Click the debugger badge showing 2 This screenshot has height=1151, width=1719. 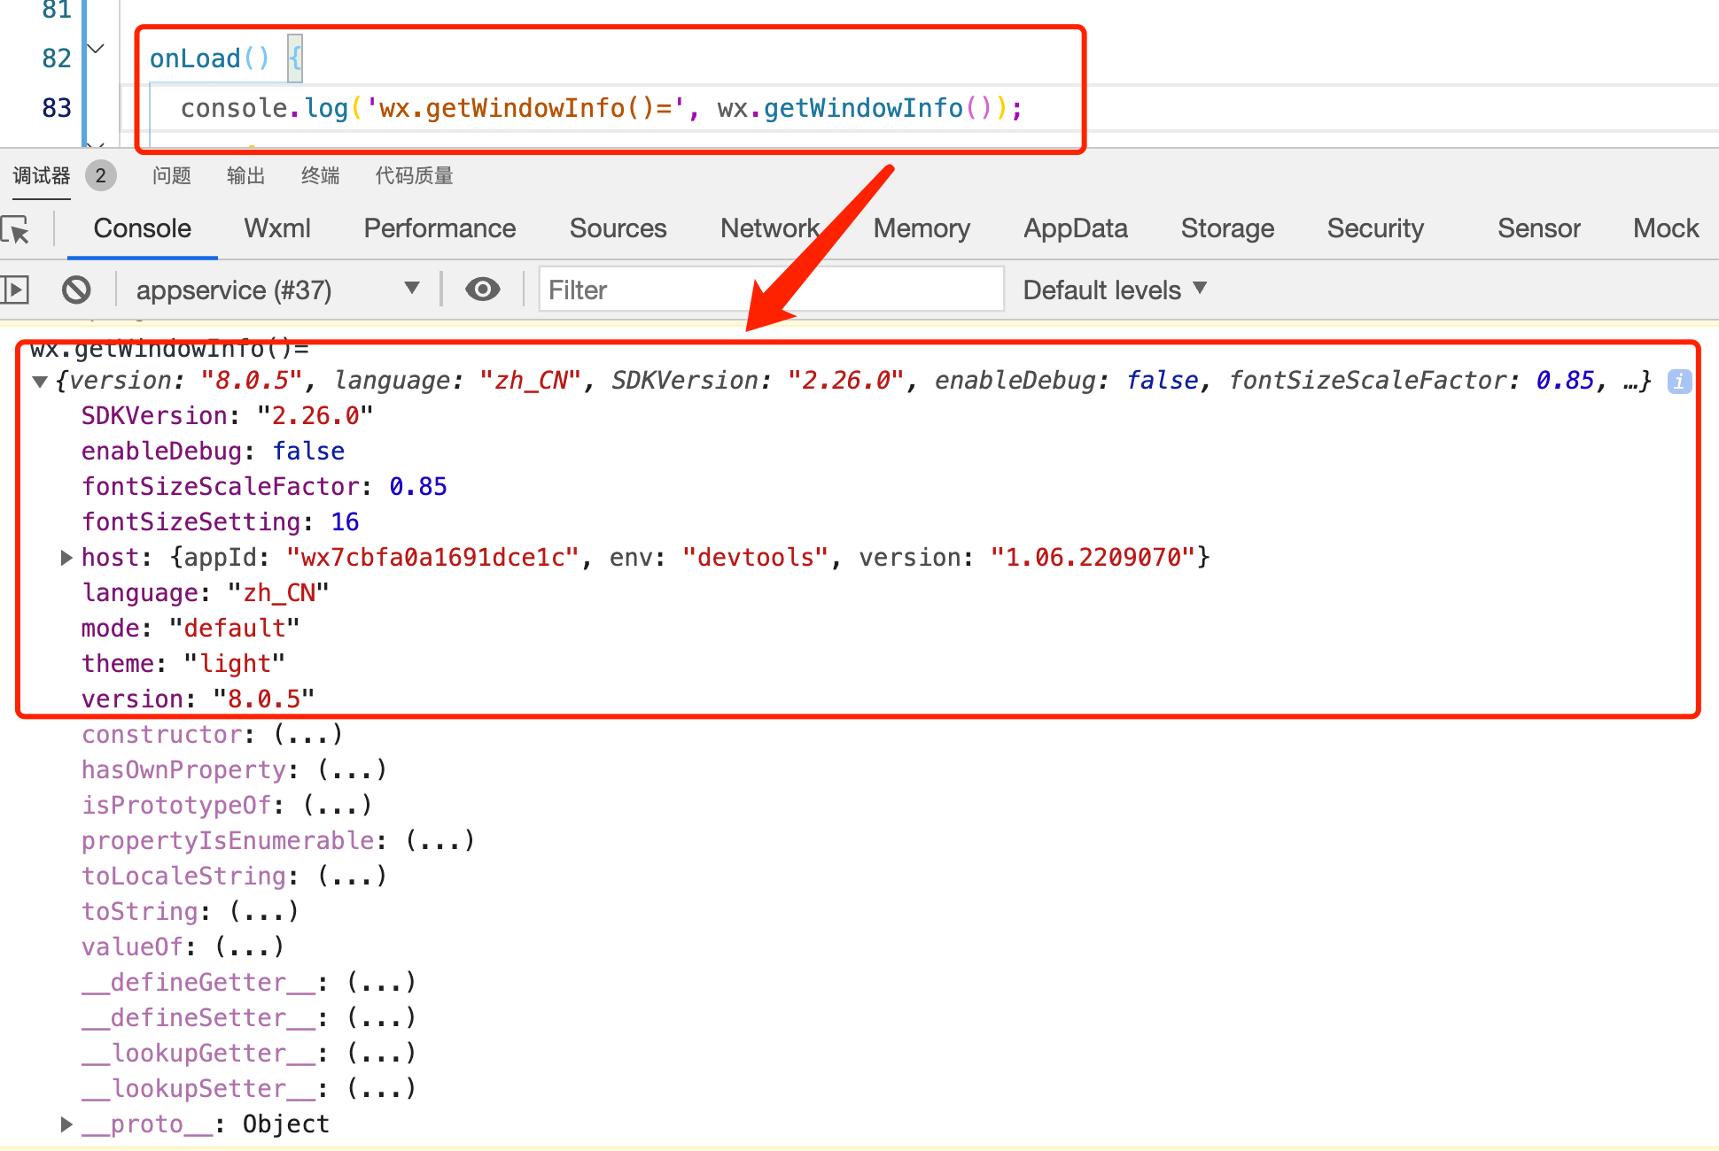[x=101, y=175]
